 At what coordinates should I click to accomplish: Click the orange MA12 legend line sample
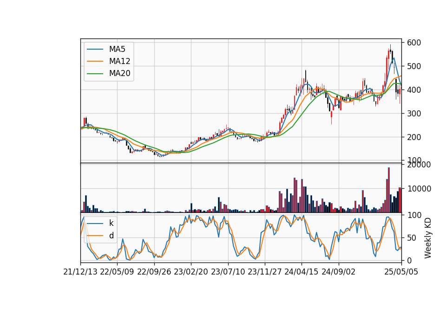coord(95,61)
